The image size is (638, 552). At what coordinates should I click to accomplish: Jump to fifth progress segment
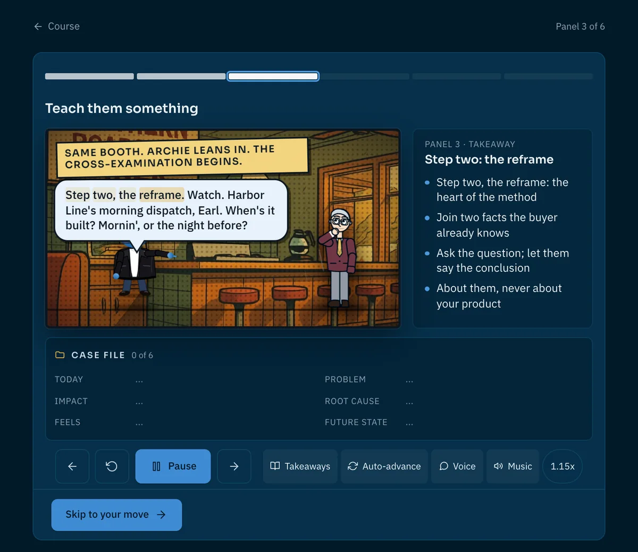[x=457, y=77]
